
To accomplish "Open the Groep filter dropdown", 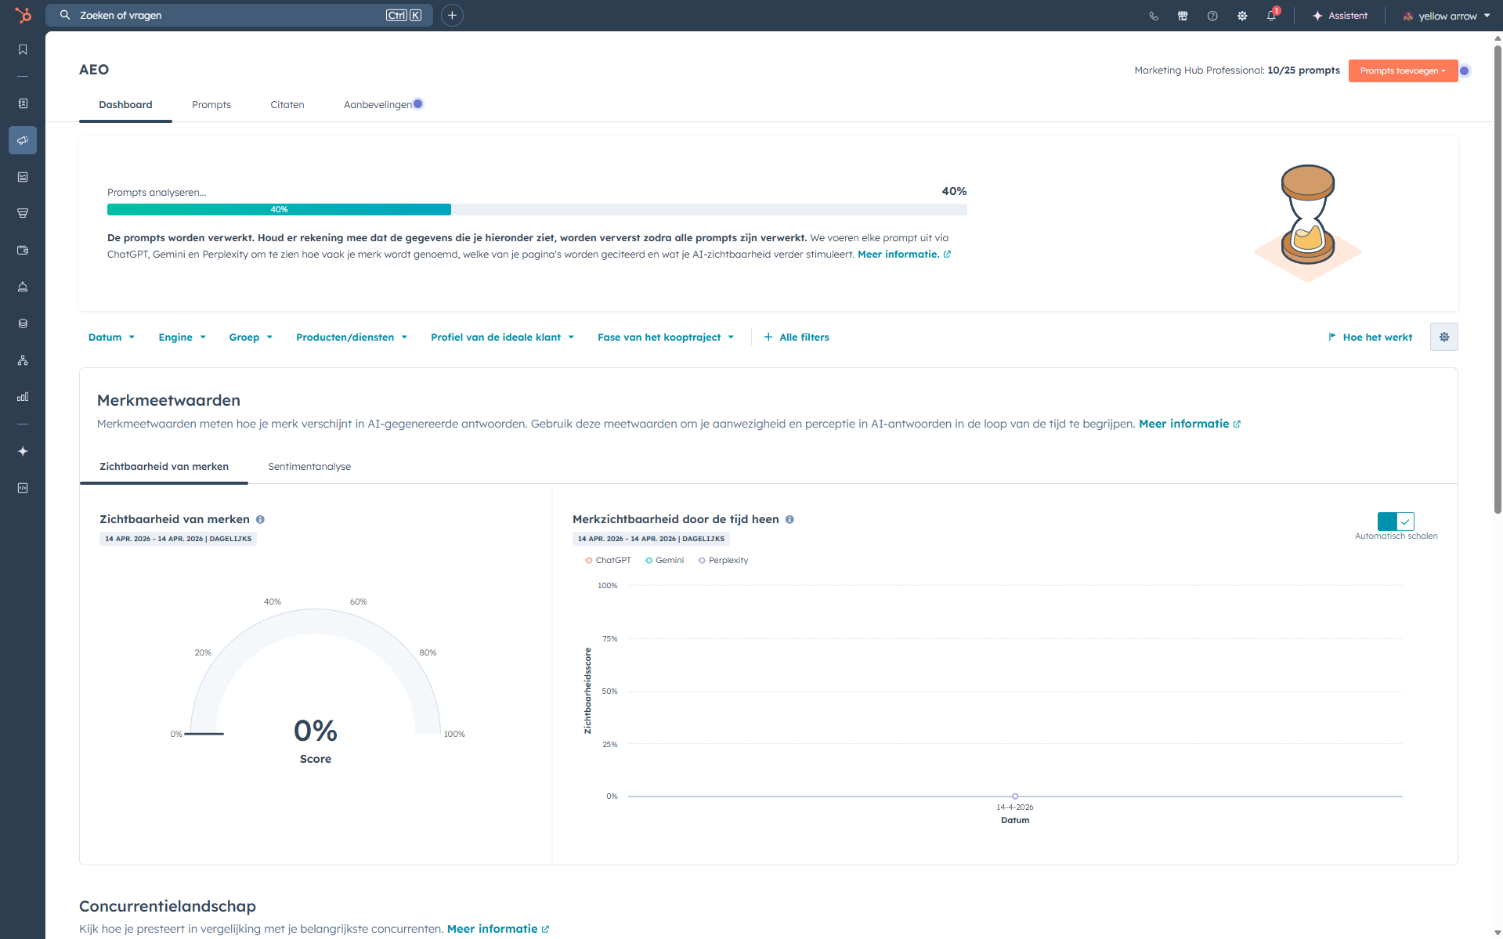I will click(x=251, y=337).
